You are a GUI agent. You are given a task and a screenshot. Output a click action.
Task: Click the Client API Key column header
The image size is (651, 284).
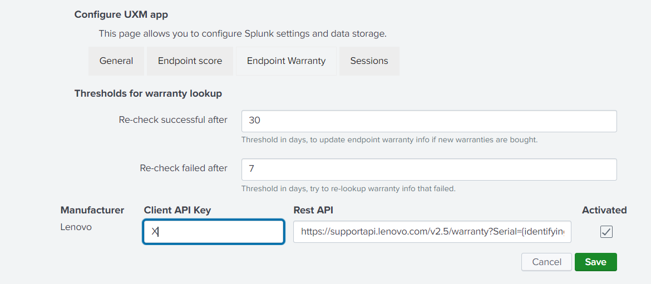(x=177, y=210)
